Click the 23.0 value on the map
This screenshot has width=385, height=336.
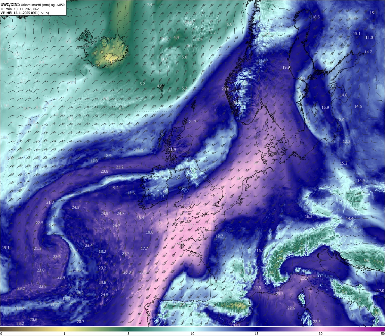41,270
